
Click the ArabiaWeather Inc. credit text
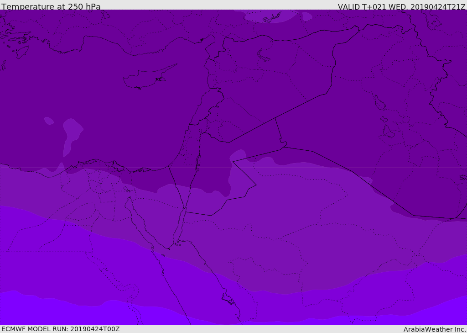pyautogui.click(x=434, y=329)
